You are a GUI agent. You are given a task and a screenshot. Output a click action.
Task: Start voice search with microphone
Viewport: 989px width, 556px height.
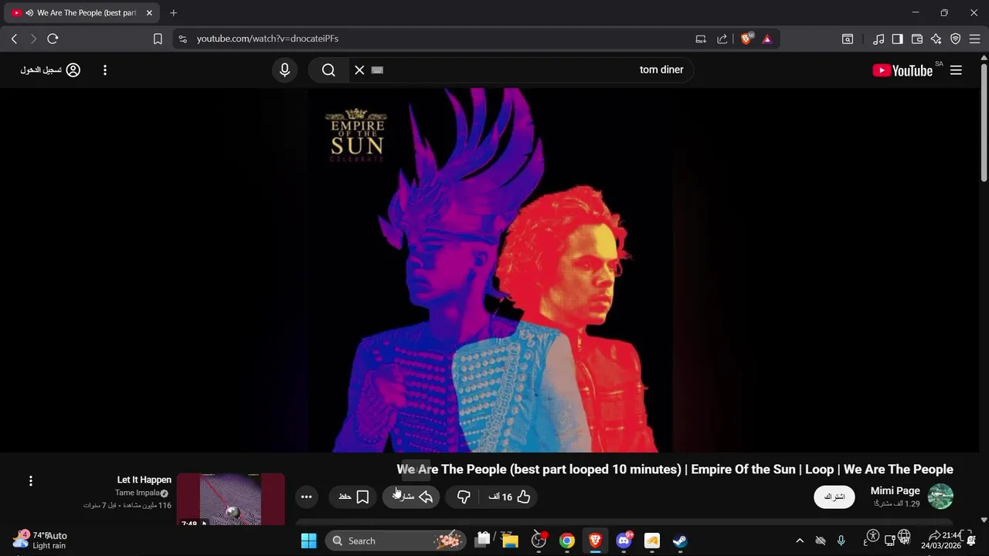point(285,70)
